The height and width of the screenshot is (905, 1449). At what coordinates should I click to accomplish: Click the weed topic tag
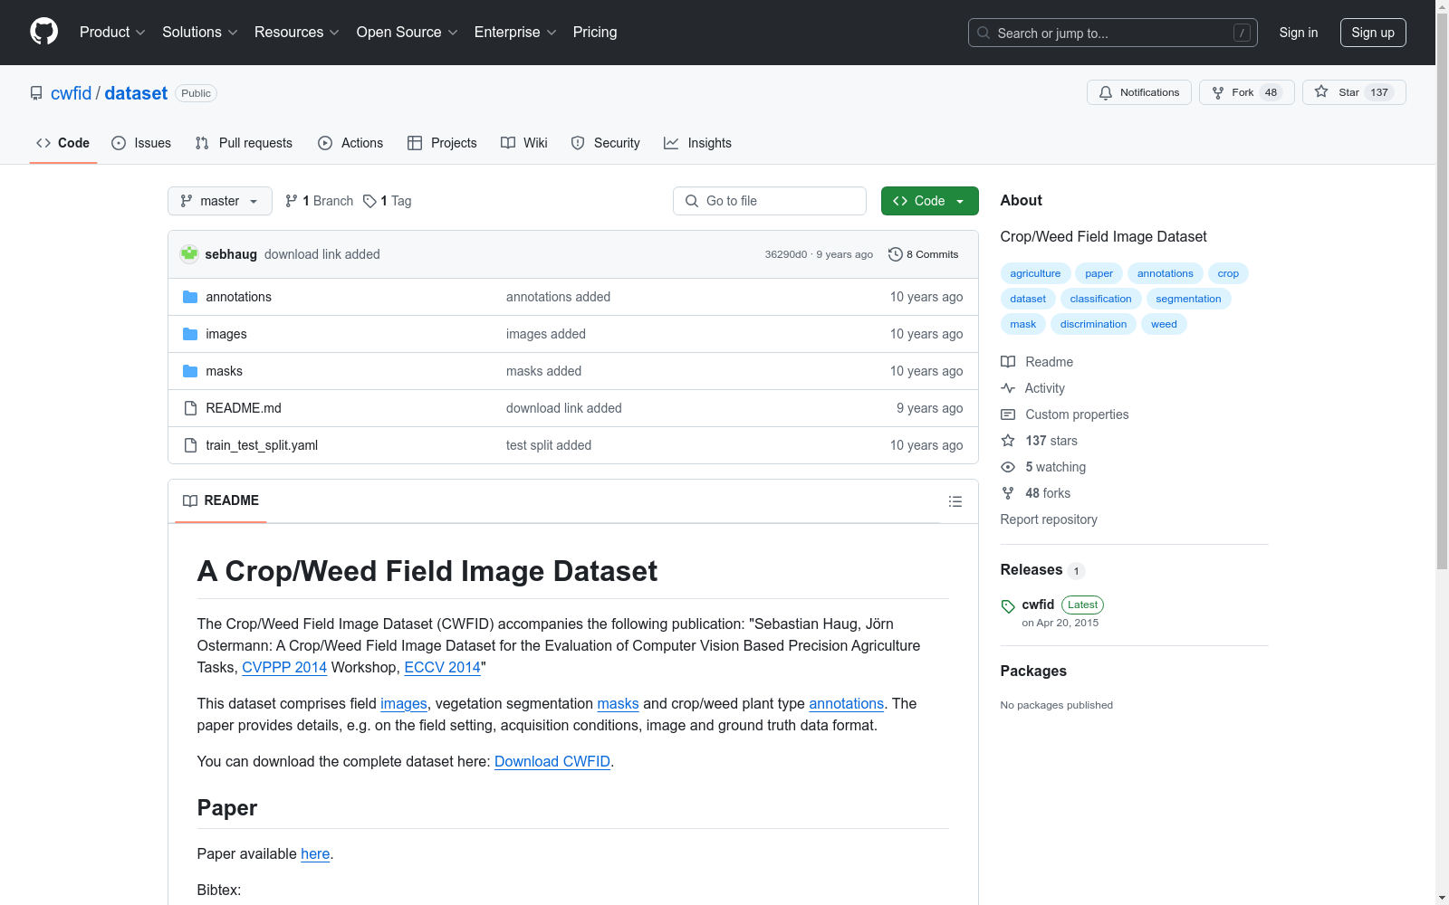point(1164,324)
